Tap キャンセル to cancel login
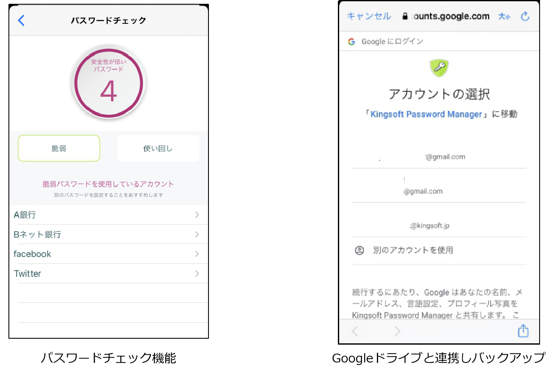 coord(369,16)
